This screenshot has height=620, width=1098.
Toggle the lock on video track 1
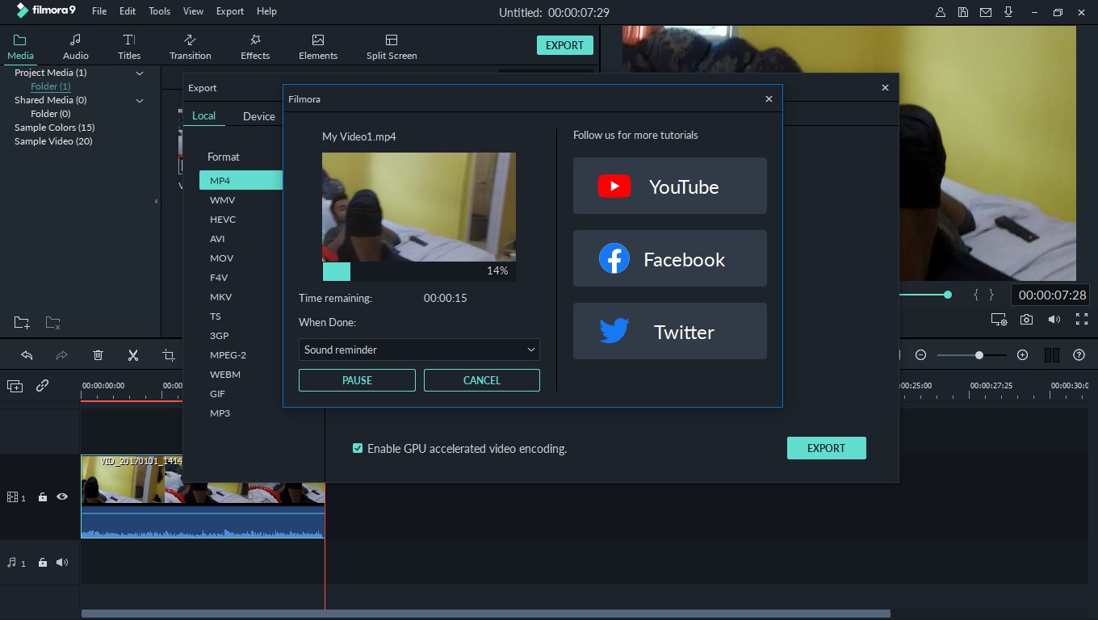point(43,497)
